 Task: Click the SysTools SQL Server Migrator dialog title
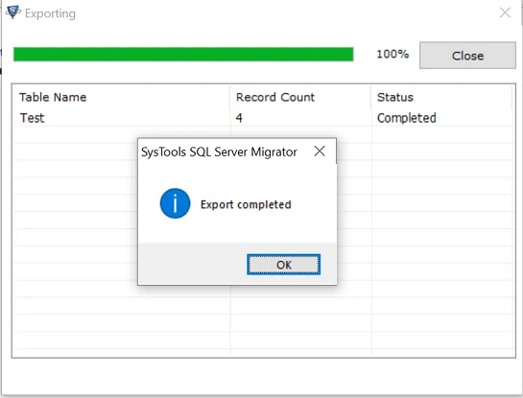point(219,152)
